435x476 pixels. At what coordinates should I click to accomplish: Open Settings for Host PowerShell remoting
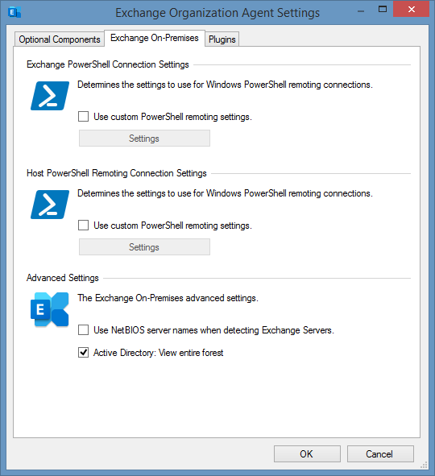point(144,246)
